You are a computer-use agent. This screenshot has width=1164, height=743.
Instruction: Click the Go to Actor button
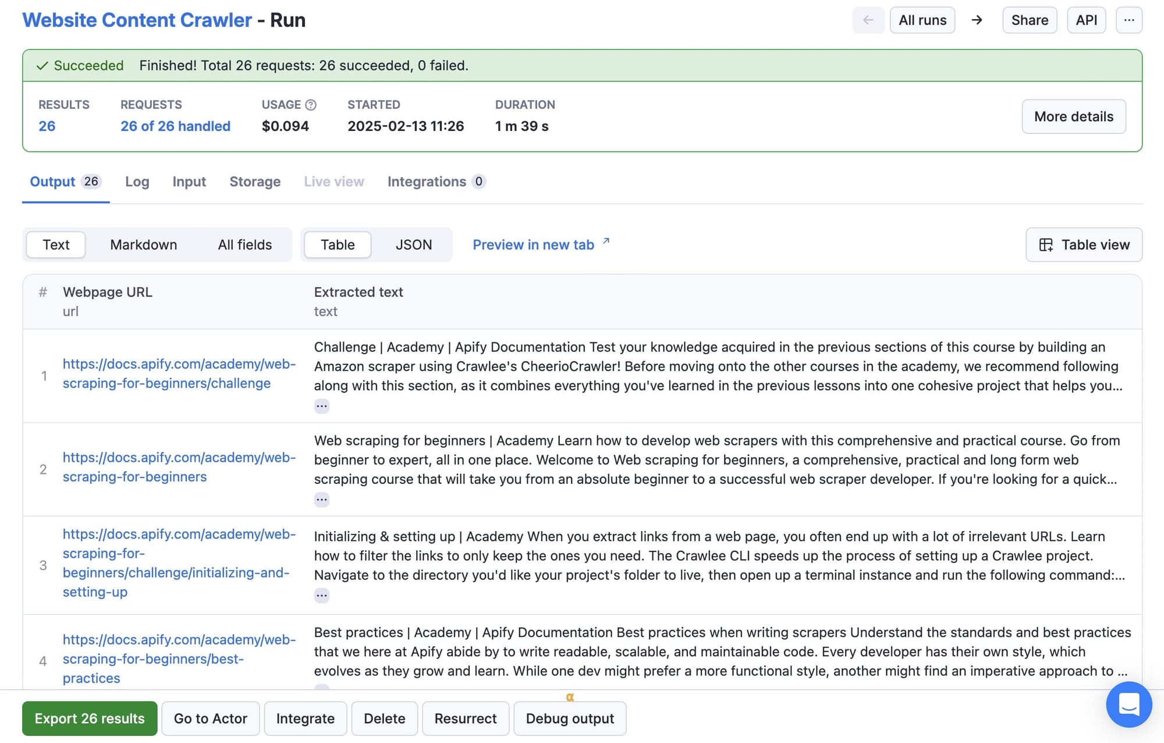point(211,717)
